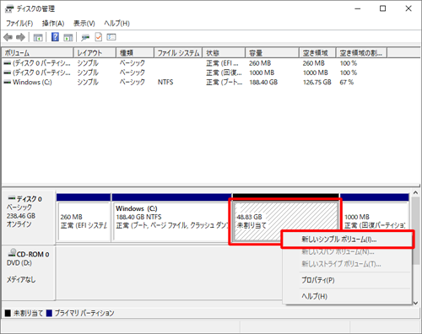Open the 操作(A) menu
Screen dimensions: 422x334
[53, 24]
